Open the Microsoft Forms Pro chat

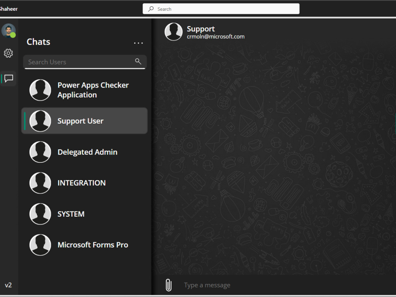pyautogui.click(x=84, y=245)
